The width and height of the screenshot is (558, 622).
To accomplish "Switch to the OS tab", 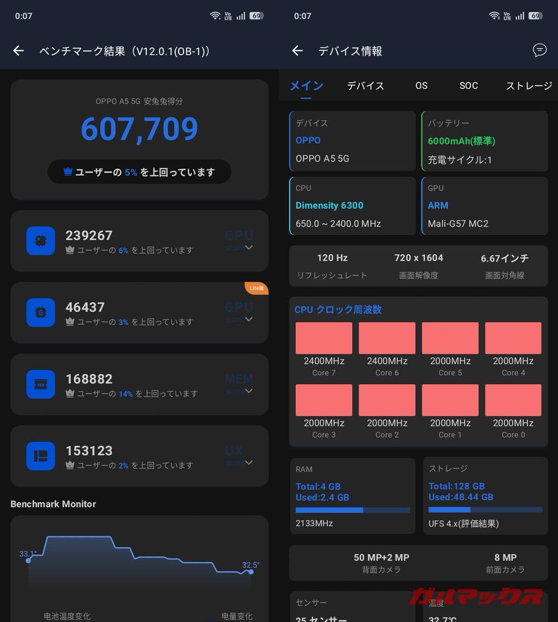I will tap(421, 85).
